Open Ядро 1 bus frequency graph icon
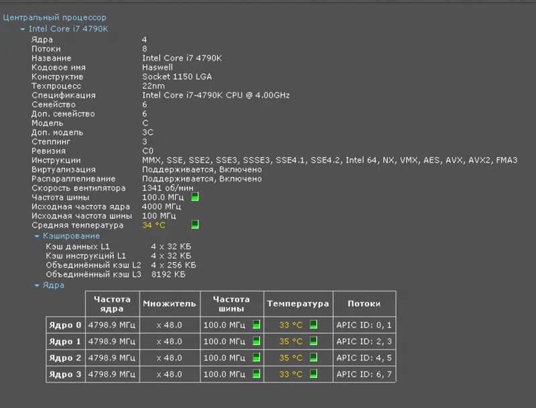Image resolution: width=536 pixels, height=408 pixels. (257, 341)
